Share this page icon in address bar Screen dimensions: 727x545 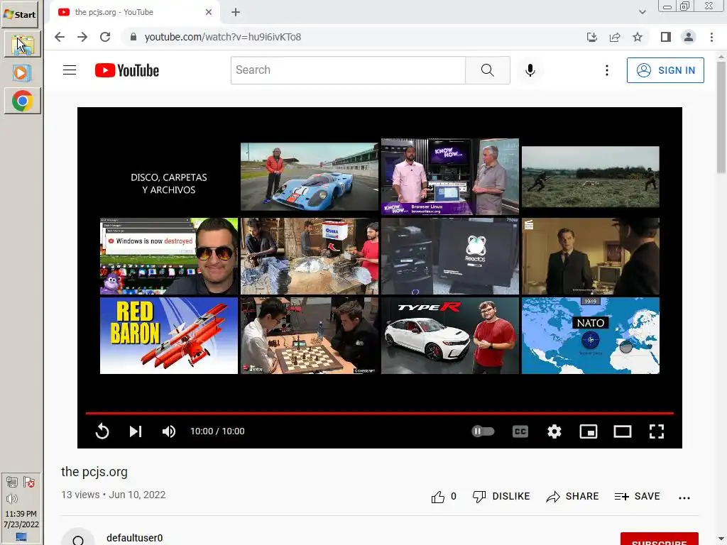(615, 37)
